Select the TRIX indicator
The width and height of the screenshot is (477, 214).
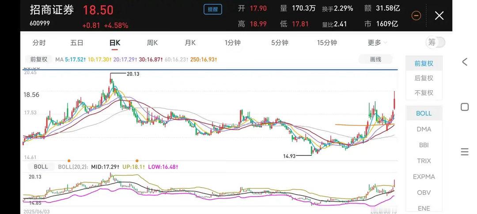(x=424, y=161)
